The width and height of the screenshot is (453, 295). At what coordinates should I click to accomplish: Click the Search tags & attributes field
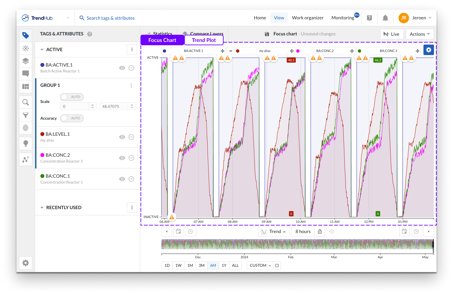coord(111,18)
